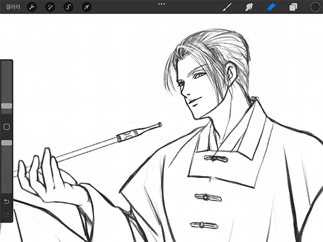Tap the square modify button on sidebar

(6, 127)
